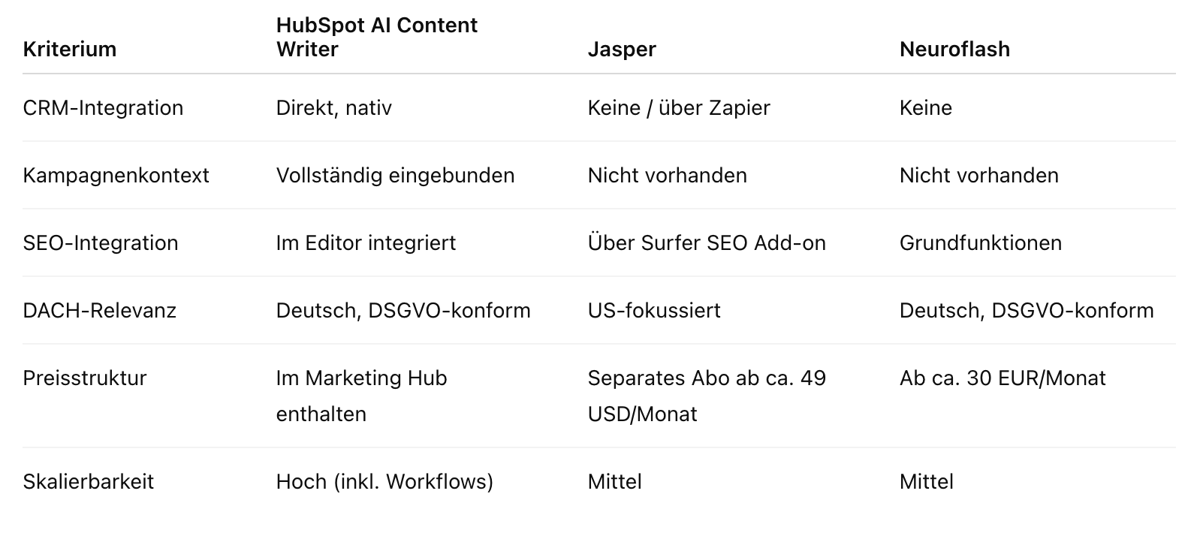This screenshot has width=1188, height=533.
Task: Click the Preisstruktur row label
Action: [84, 378]
